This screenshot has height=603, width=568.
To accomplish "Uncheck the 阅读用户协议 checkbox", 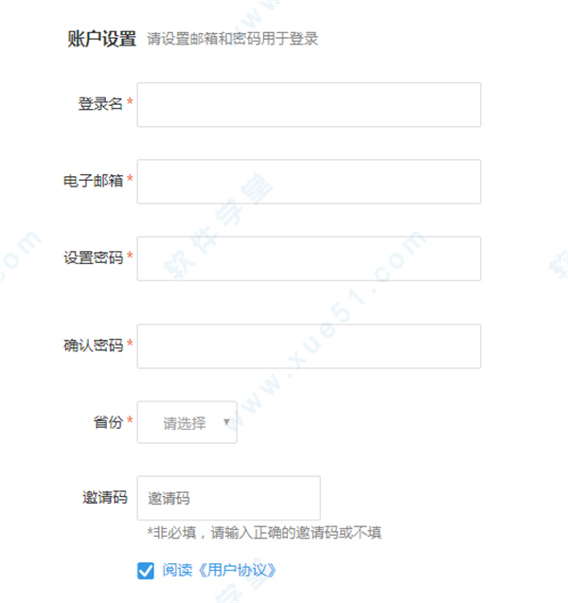I will 146,571.
